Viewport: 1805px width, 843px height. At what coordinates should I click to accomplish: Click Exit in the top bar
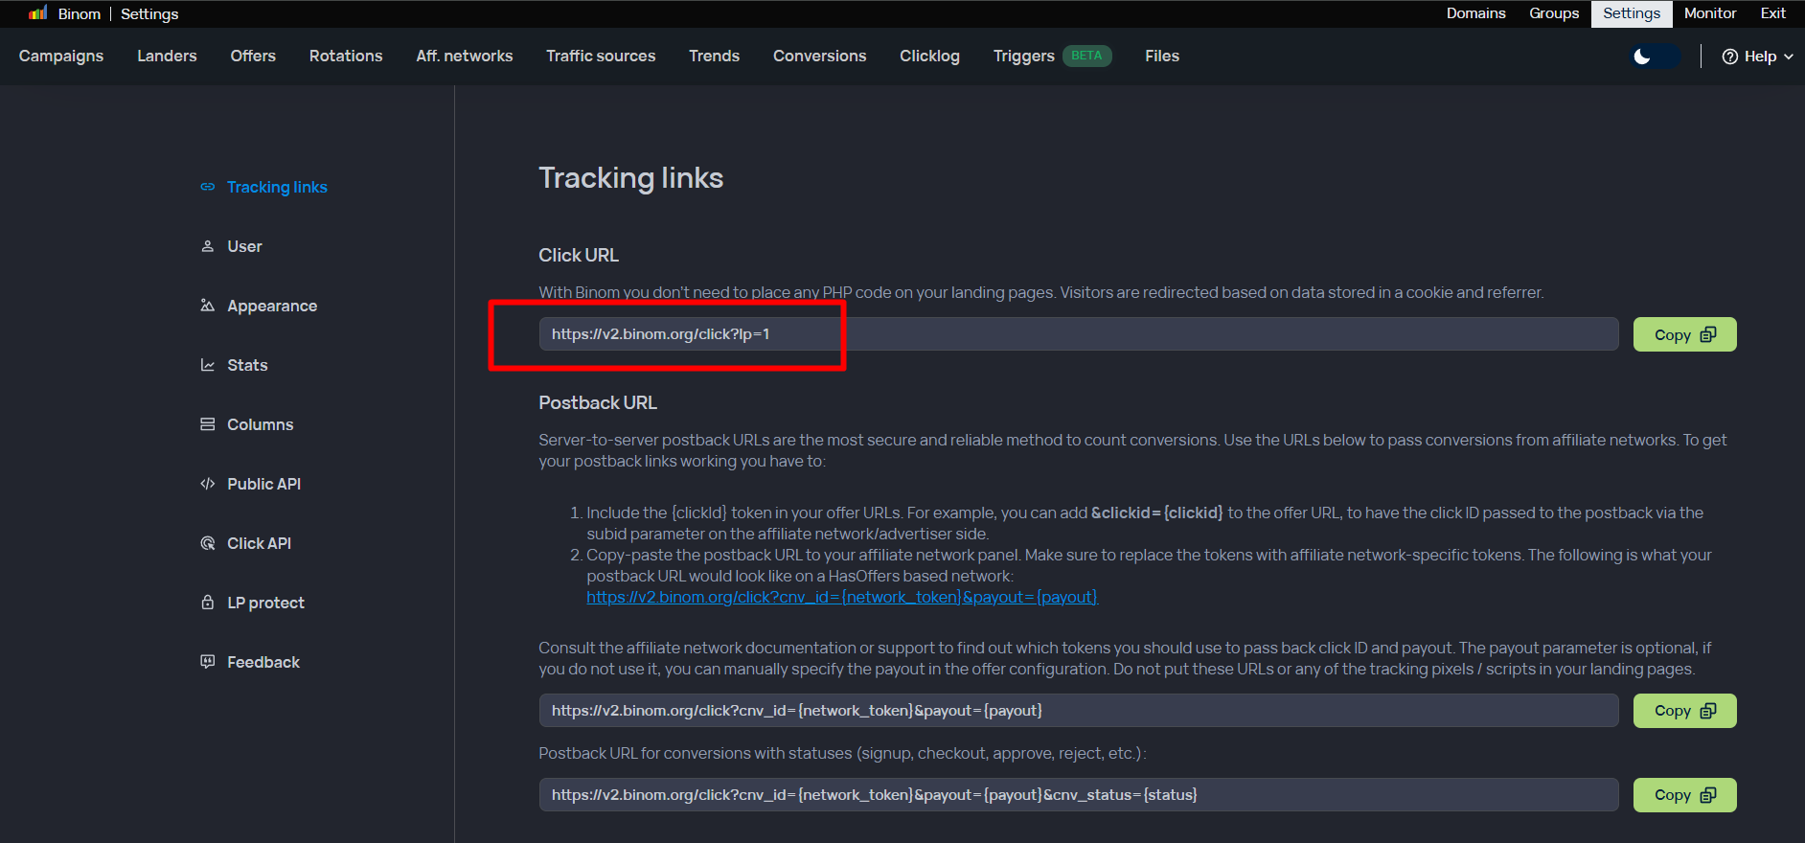[x=1773, y=13]
